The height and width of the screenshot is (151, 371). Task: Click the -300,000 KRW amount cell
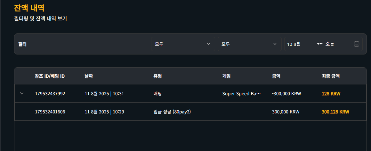[x=286, y=94]
